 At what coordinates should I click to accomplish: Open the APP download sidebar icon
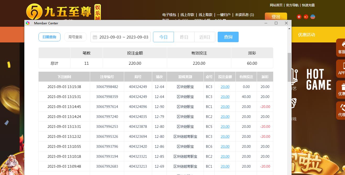[341, 69]
